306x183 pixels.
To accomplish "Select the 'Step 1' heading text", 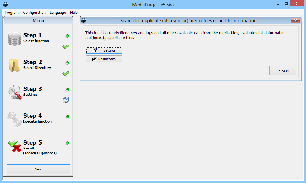I will click(32, 35).
